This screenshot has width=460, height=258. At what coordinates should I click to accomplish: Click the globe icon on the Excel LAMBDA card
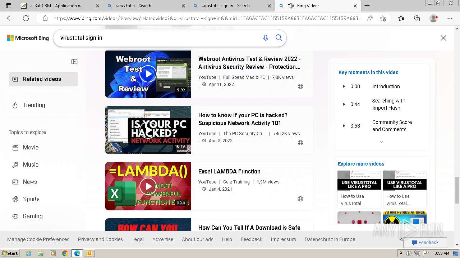coord(300,199)
